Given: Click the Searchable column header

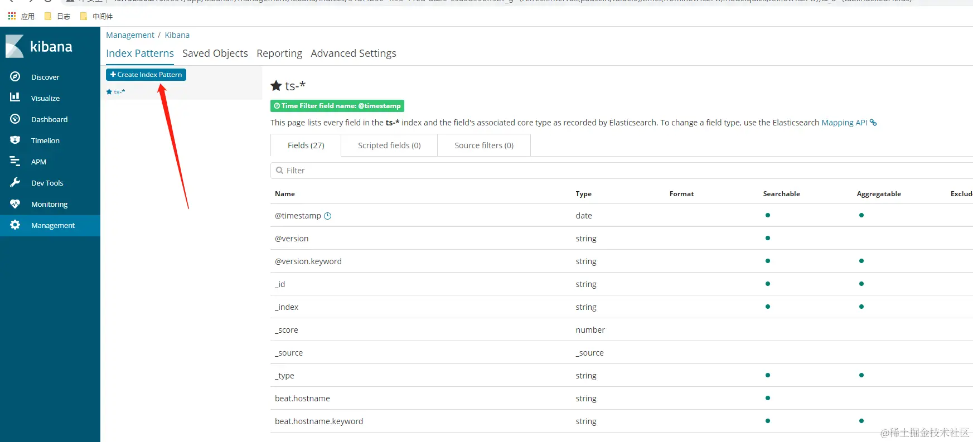Looking at the screenshot, I should pyautogui.click(x=781, y=194).
